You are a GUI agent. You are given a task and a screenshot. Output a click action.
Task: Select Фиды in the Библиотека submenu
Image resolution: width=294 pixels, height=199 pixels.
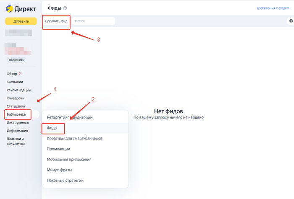tap(52, 128)
